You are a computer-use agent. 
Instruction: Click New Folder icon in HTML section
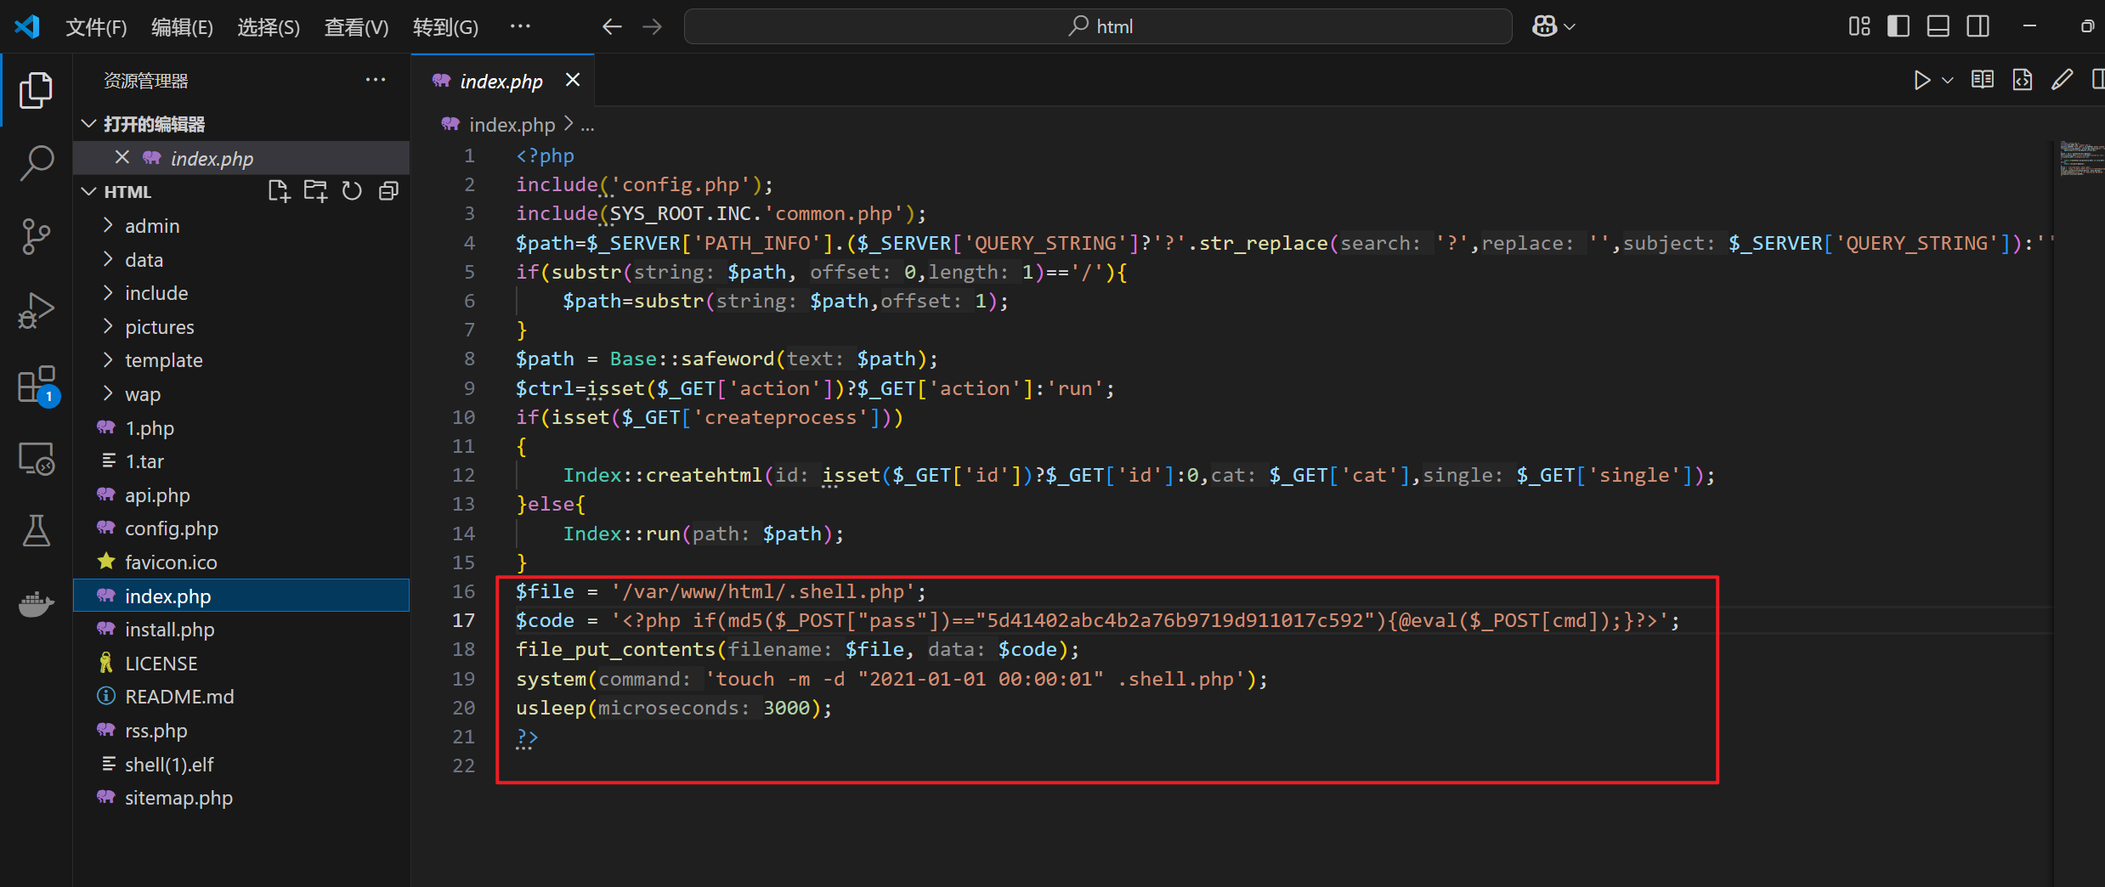tap(315, 191)
